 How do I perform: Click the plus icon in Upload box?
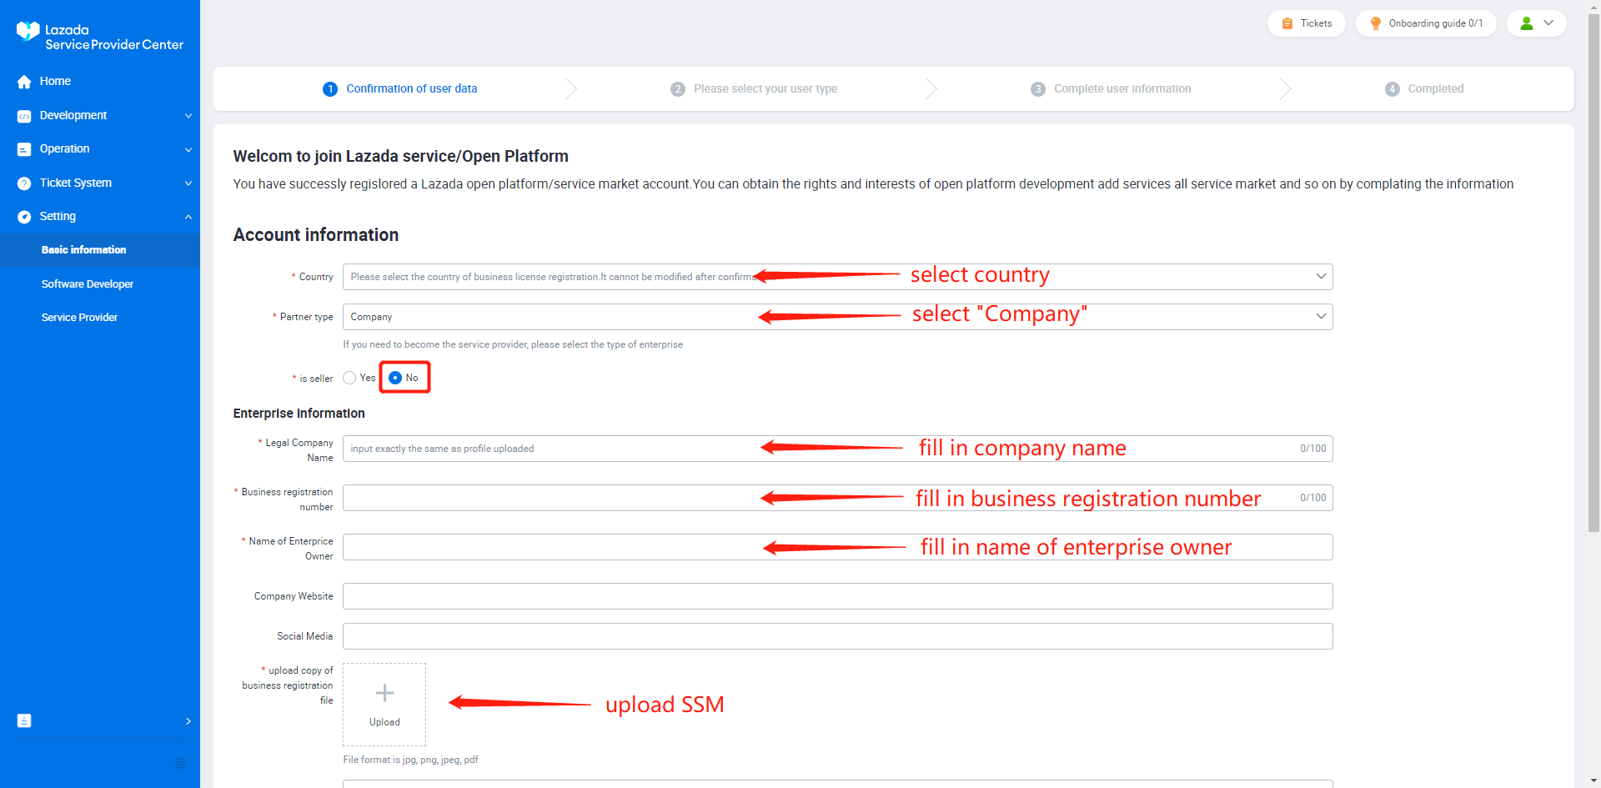(384, 693)
